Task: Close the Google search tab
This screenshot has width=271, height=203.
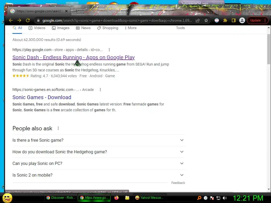Action: 66,11
